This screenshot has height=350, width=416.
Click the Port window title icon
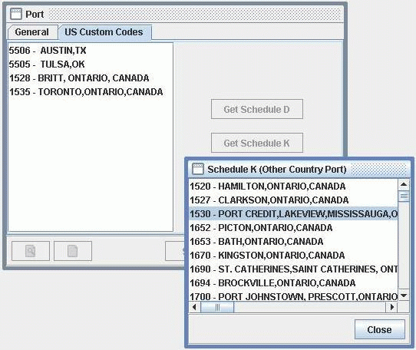pos(15,14)
